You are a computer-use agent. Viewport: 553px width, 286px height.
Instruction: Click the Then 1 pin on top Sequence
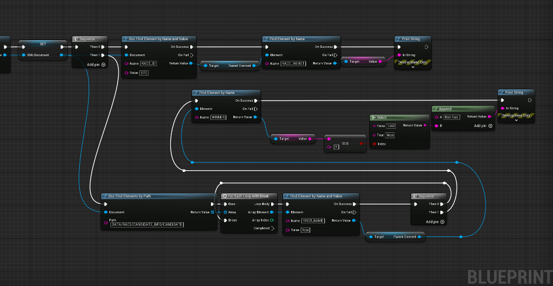[x=103, y=55]
